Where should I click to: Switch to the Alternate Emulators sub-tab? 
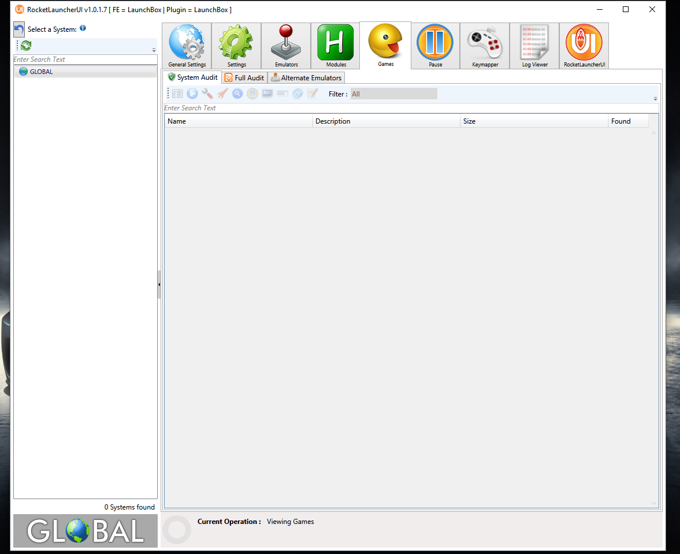tap(306, 77)
